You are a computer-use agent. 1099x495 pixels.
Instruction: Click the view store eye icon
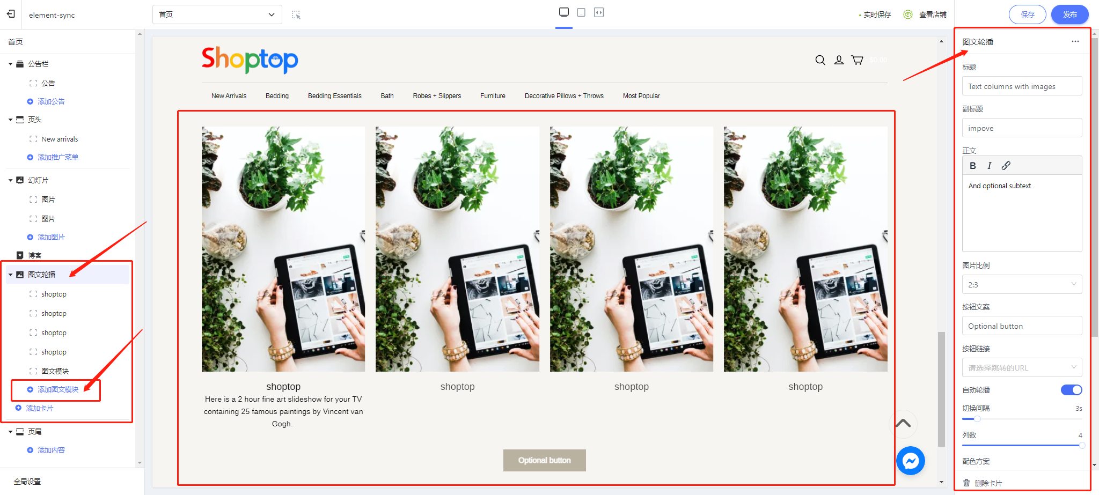(908, 14)
